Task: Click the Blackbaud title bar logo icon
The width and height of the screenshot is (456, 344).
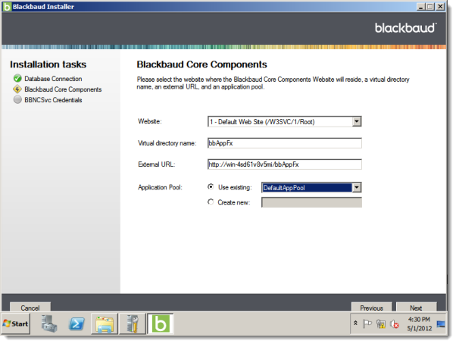Action: pos(7,7)
